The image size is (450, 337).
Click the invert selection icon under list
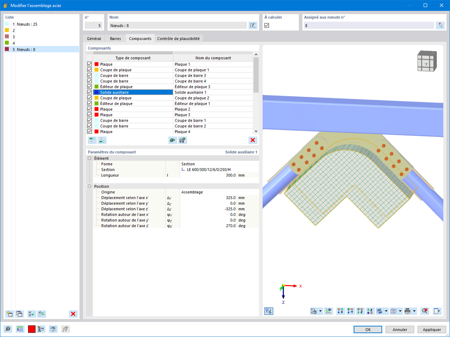[42, 314]
